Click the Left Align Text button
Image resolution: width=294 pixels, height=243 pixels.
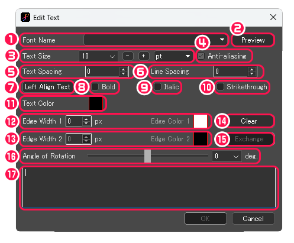point(47,87)
